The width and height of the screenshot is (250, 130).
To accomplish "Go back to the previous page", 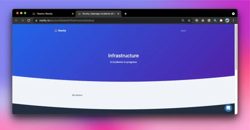I will coord(16,20).
